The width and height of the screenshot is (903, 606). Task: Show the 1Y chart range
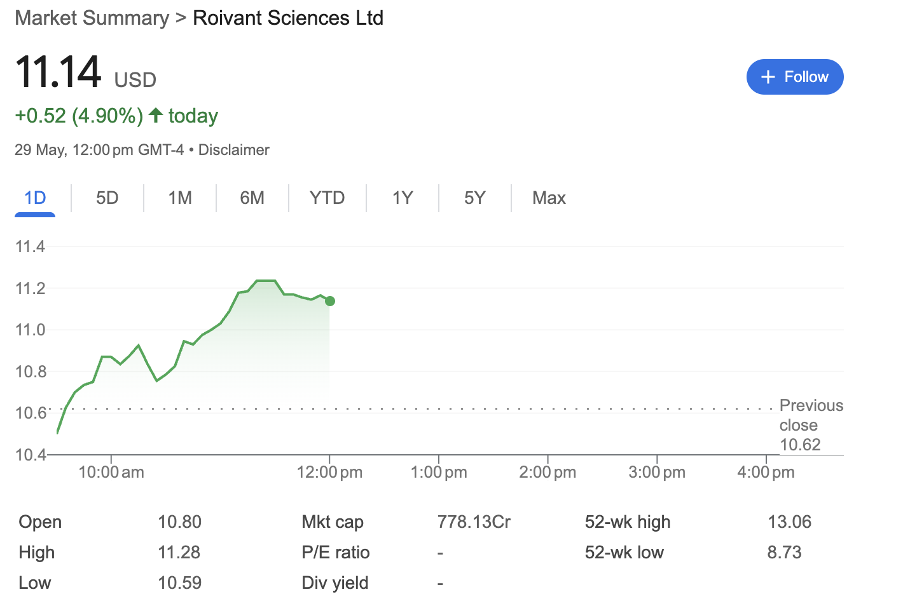[403, 198]
